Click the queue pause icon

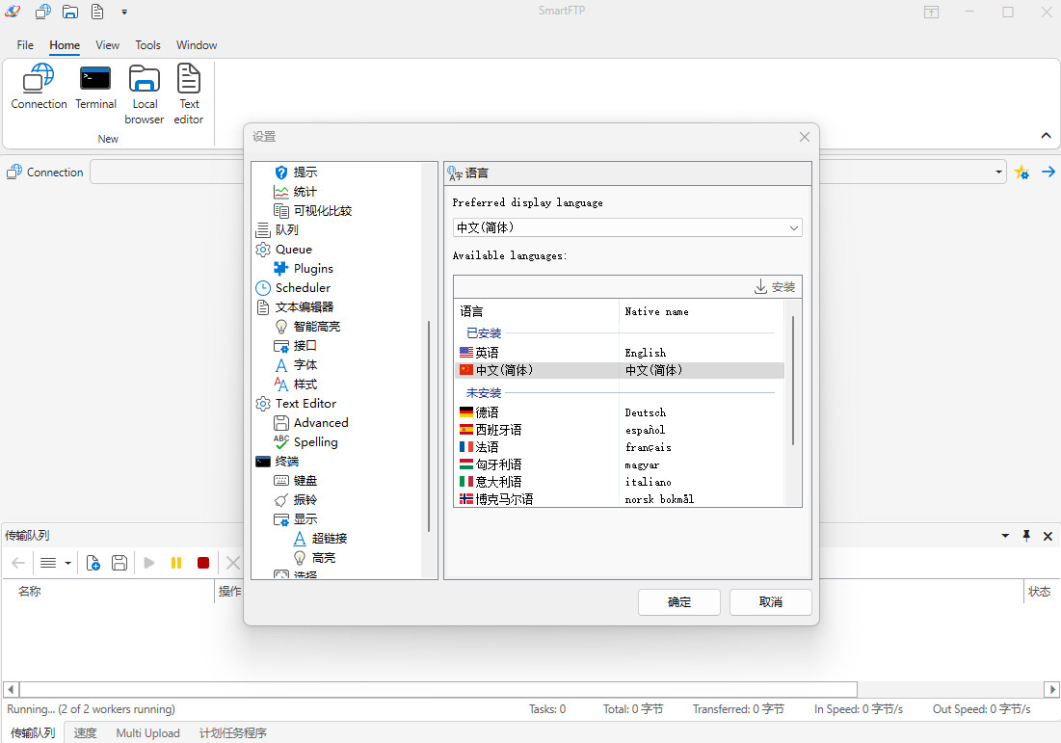(176, 563)
